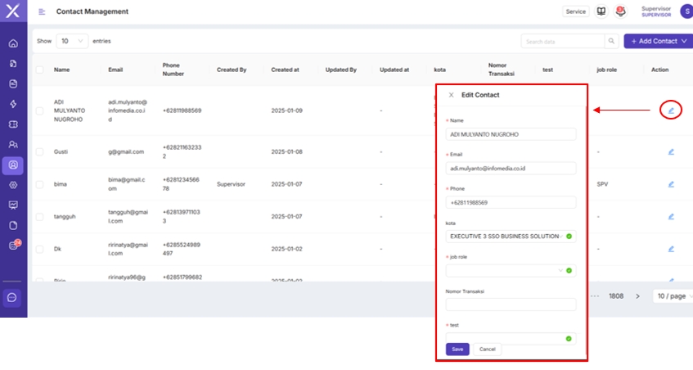Screen dimensions: 693x370
Task: Click the lightning bolt icon in sidebar
Action: 13,104
